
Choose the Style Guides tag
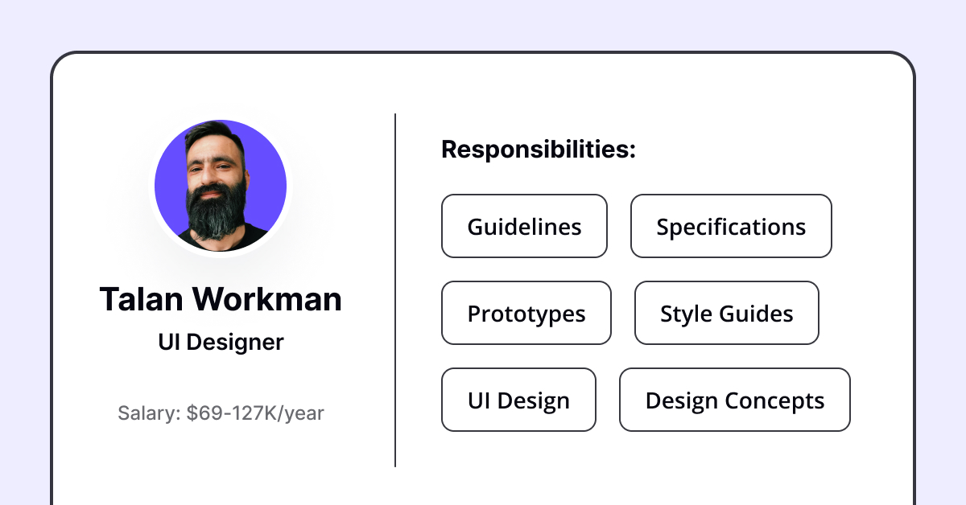[x=727, y=313]
